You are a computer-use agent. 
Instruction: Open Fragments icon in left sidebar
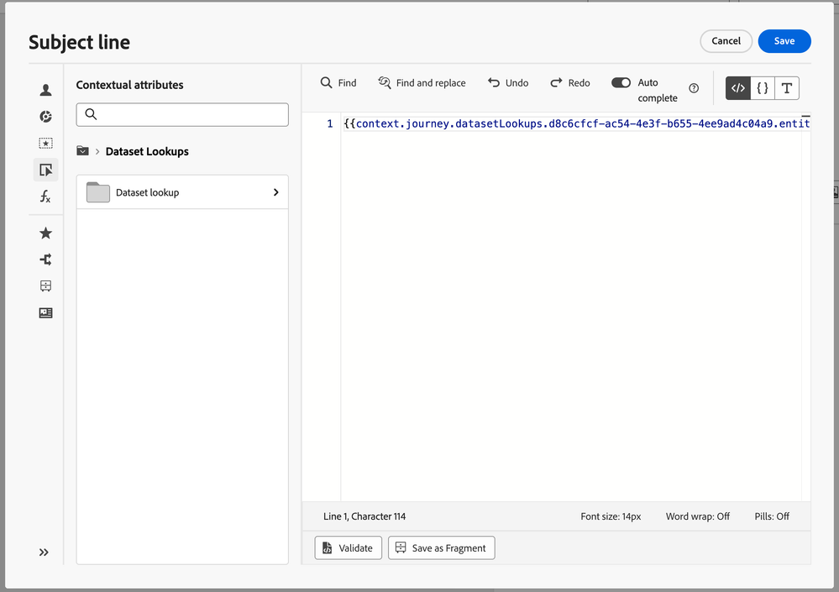(x=45, y=286)
